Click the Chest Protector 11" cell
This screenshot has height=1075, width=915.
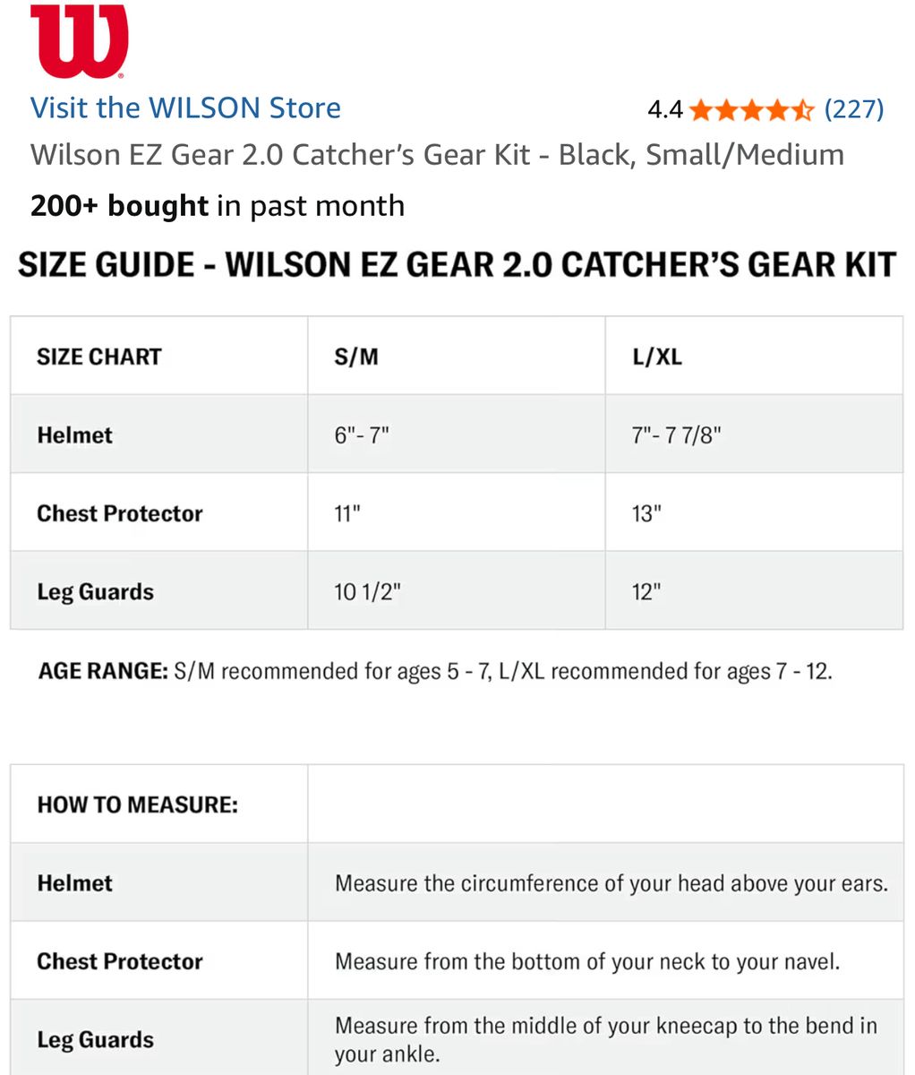457,512
